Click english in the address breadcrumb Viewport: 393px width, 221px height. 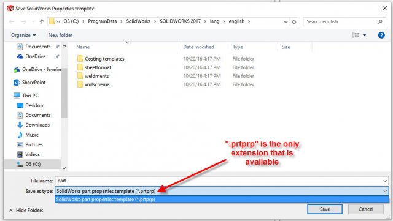click(x=236, y=21)
